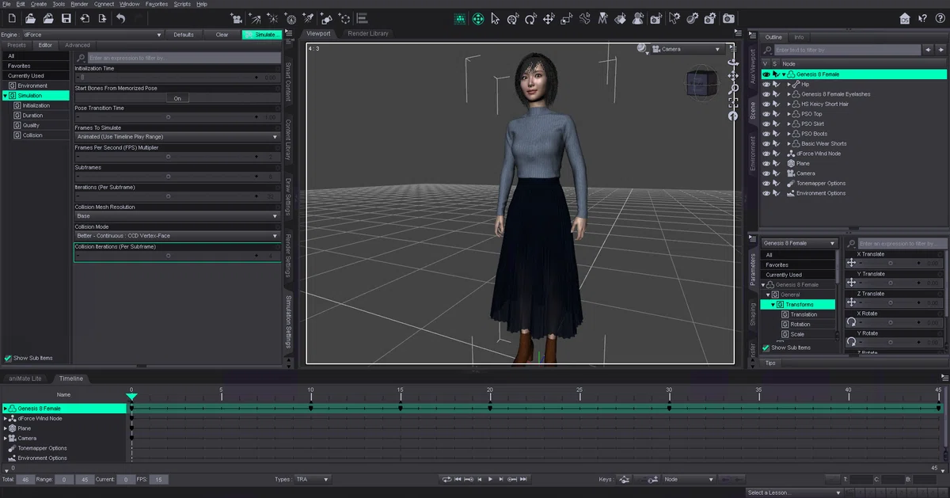Toggle visibility of the Plane node
Viewport: 950px width, 498px height.
[x=766, y=163]
